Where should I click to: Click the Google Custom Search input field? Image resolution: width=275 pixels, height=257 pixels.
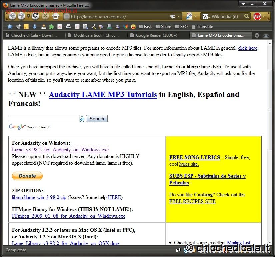(x=44, y=119)
